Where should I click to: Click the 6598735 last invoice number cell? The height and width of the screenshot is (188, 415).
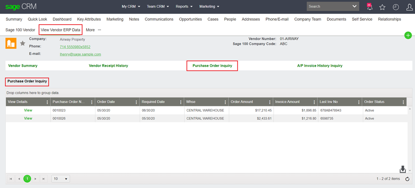coord(340,118)
